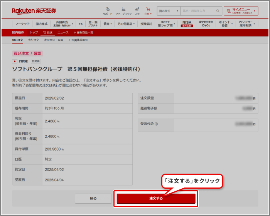Click the 償還日 value 2029/02/02

54,98
